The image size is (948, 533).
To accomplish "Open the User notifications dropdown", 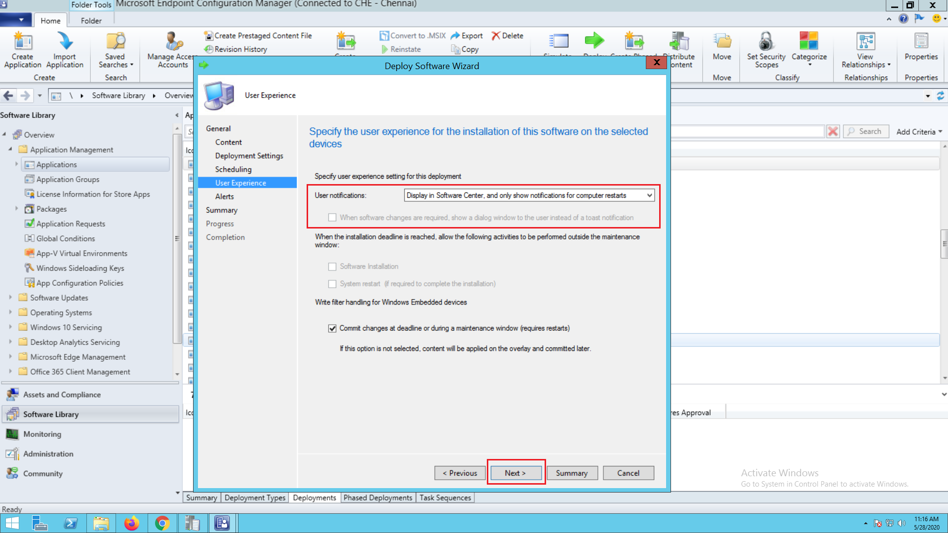I will coord(649,195).
